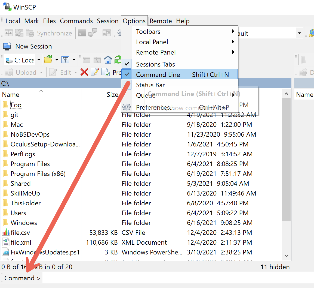Click the Compare Directories toolbar icon

9,33
